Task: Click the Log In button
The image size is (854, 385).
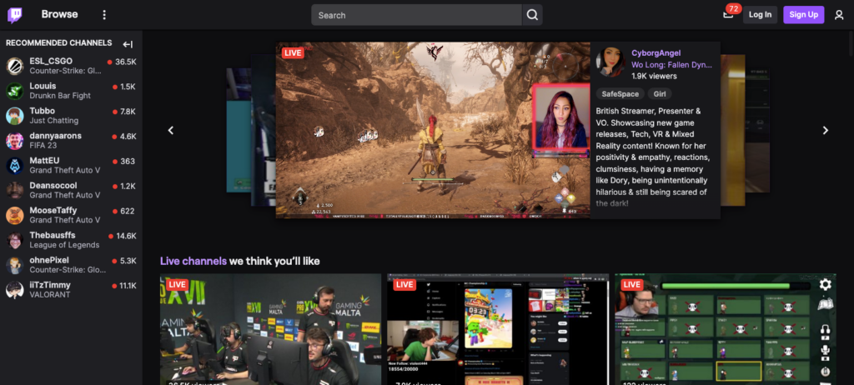Action: tap(760, 15)
